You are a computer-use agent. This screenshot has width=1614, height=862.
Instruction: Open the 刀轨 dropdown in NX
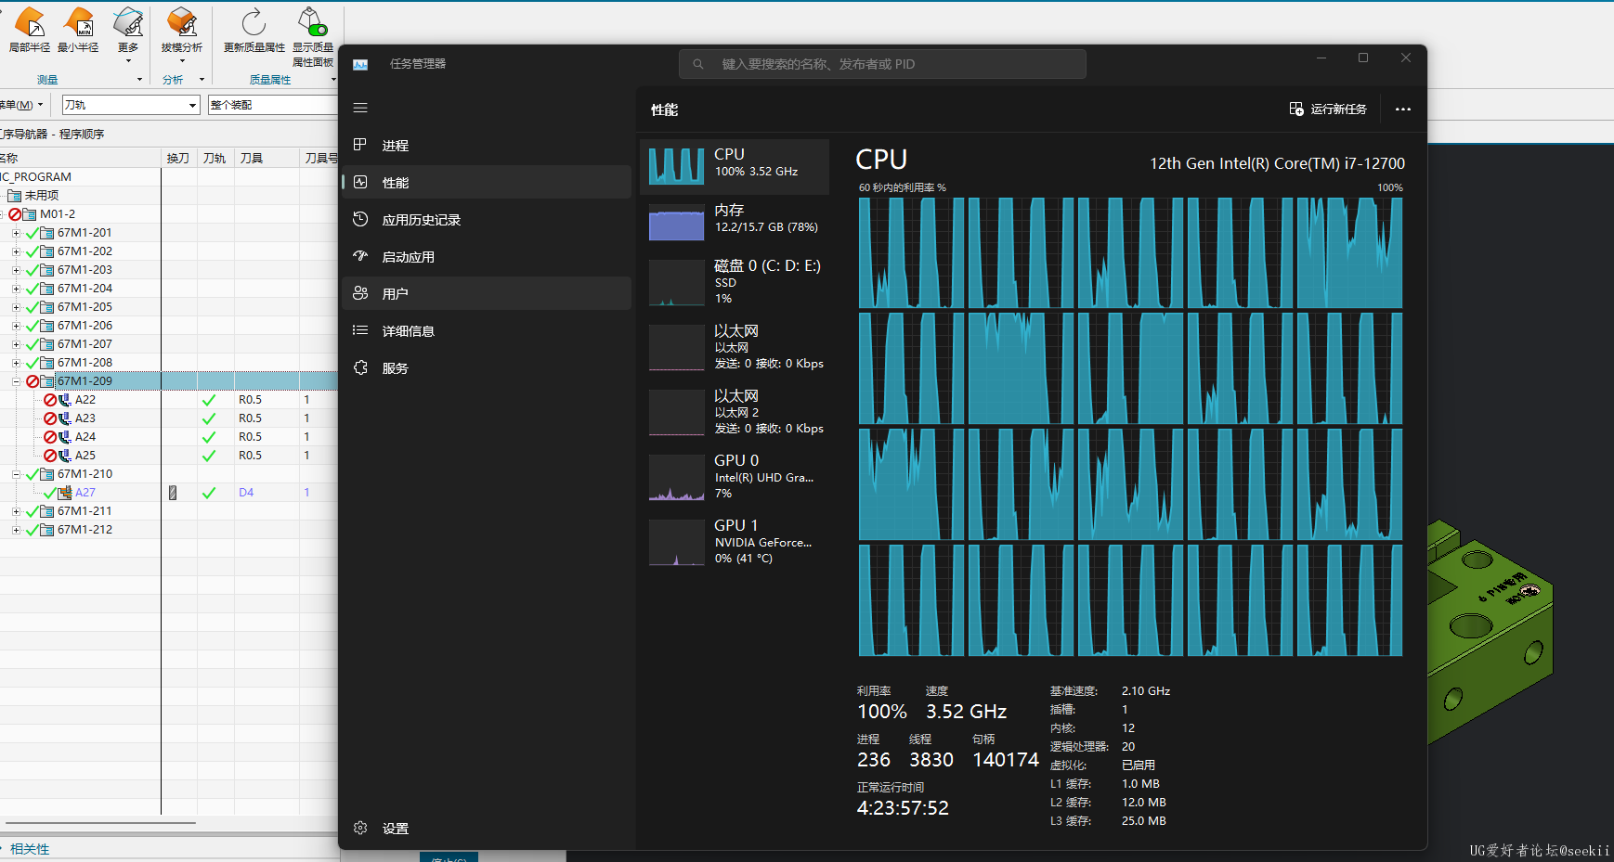pos(131,105)
